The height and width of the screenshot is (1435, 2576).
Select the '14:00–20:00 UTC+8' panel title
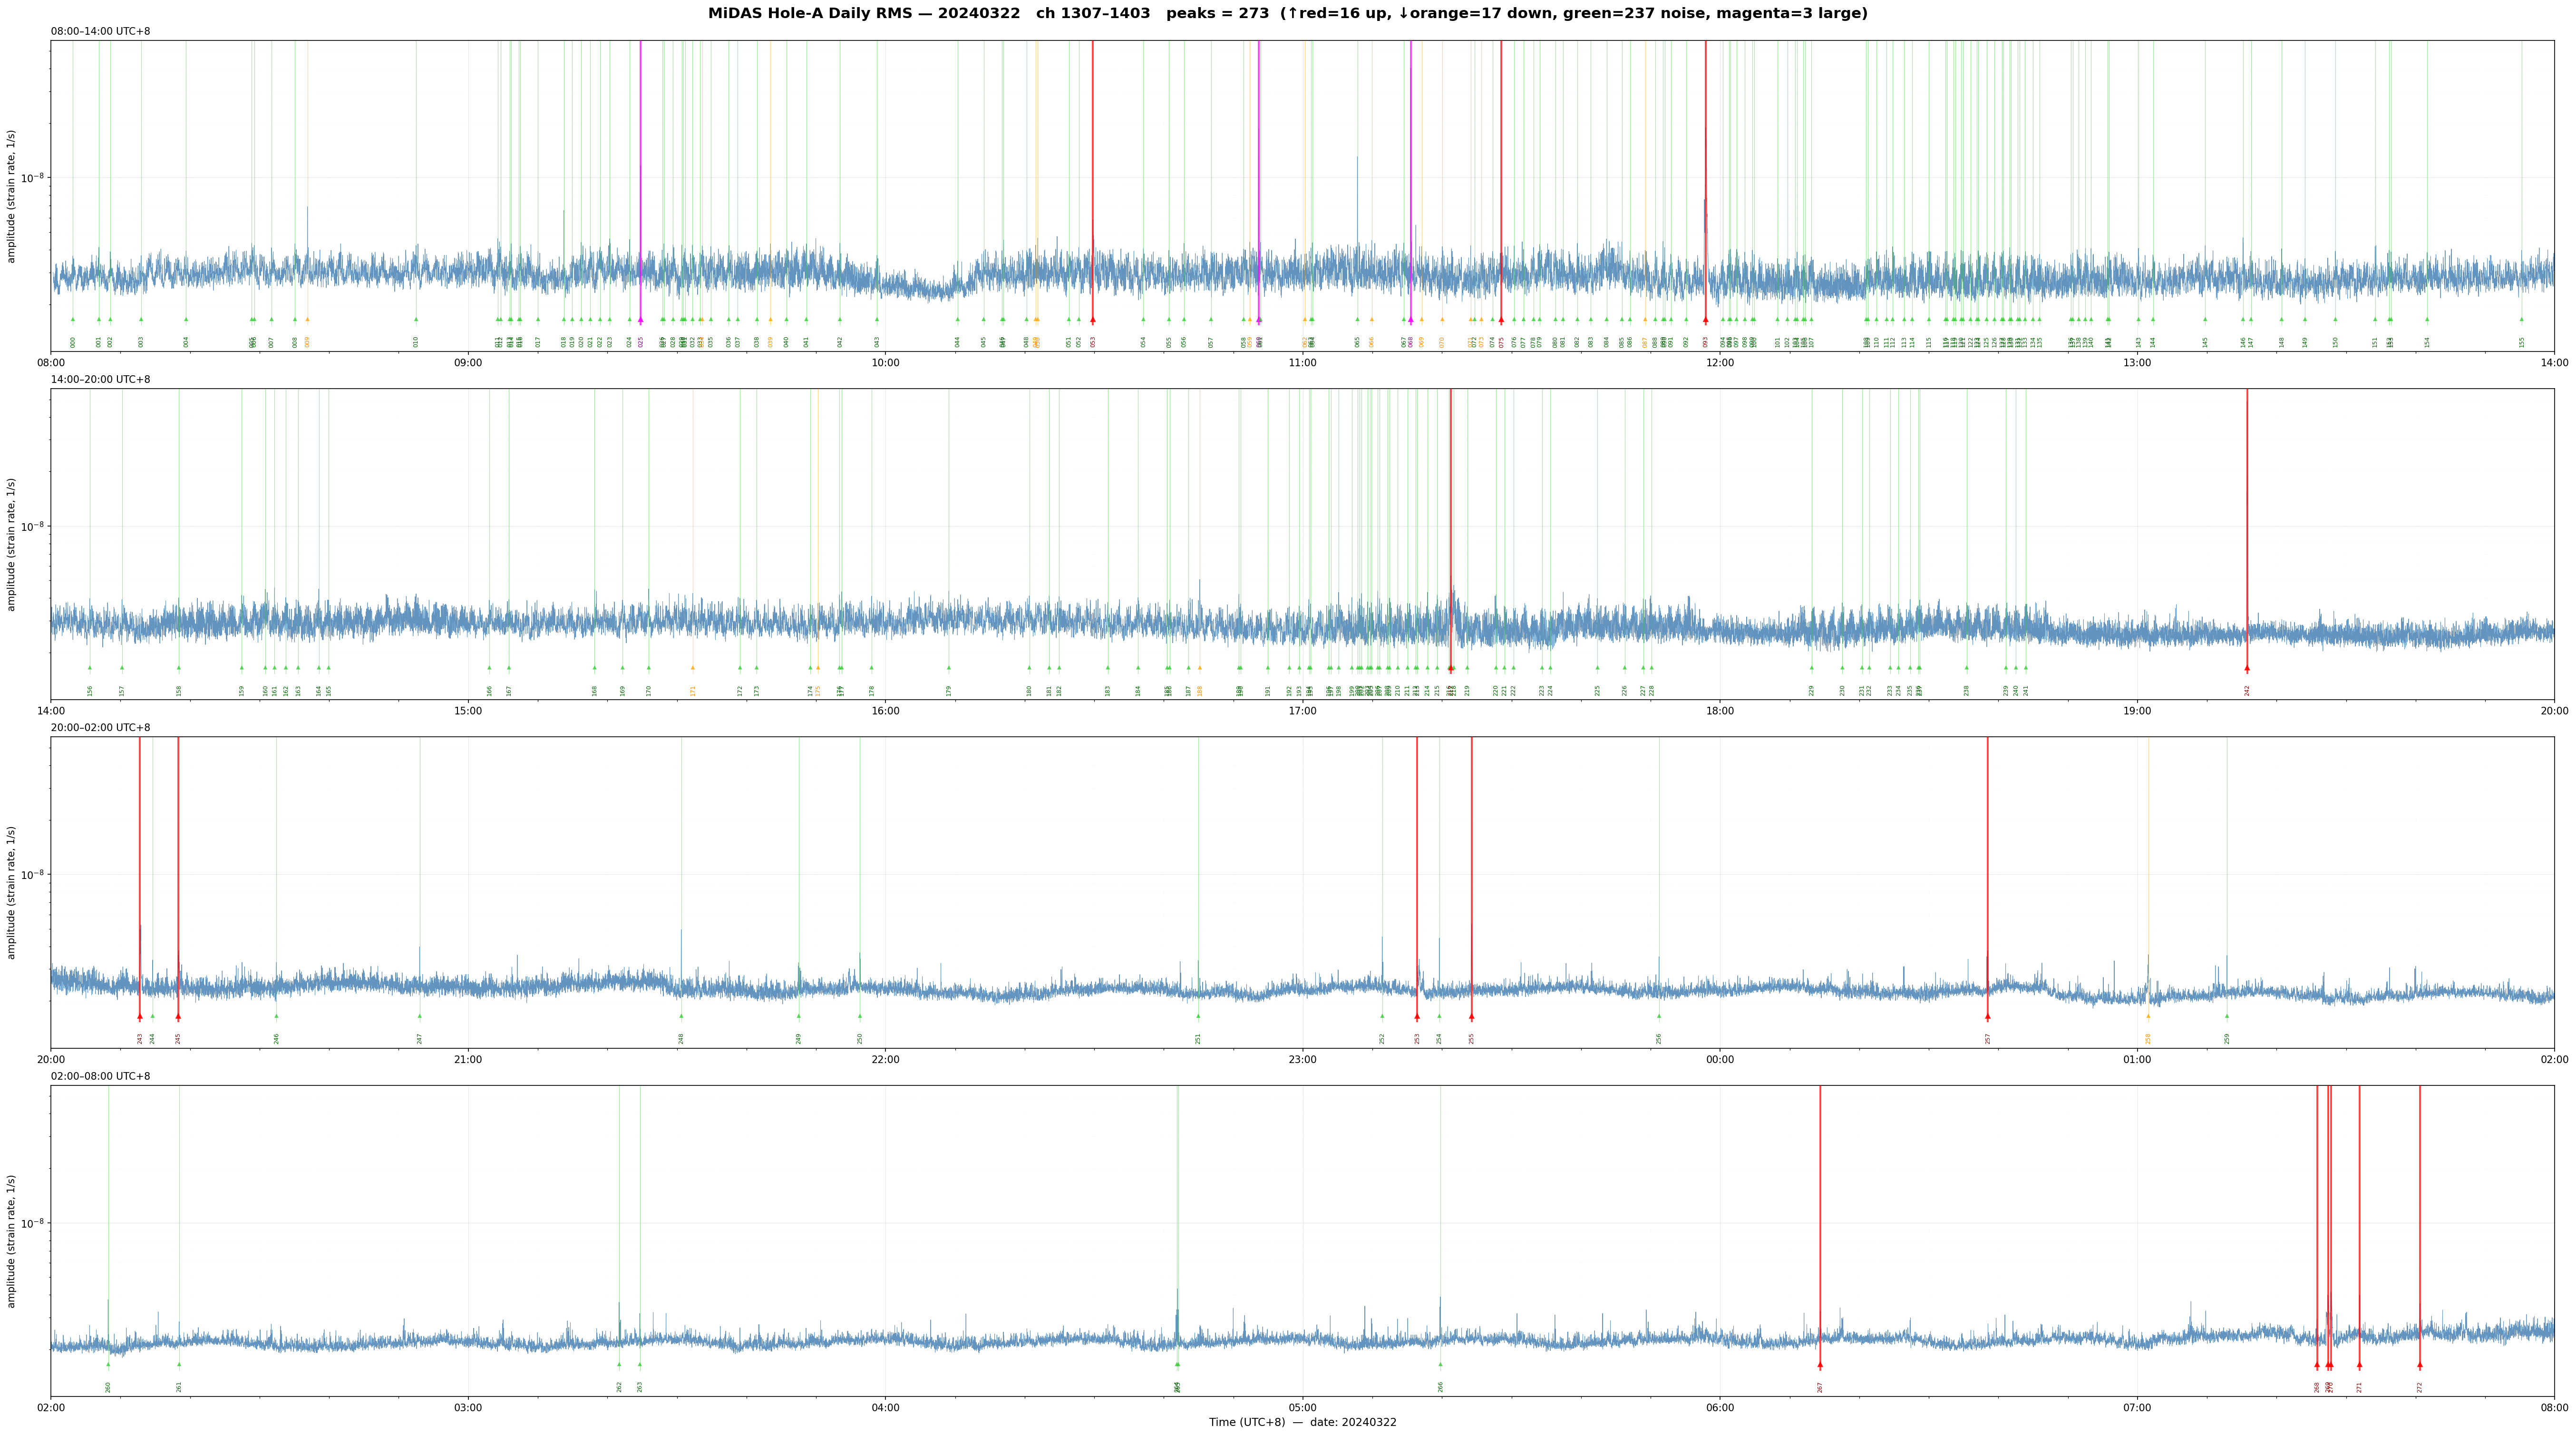point(101,380)
